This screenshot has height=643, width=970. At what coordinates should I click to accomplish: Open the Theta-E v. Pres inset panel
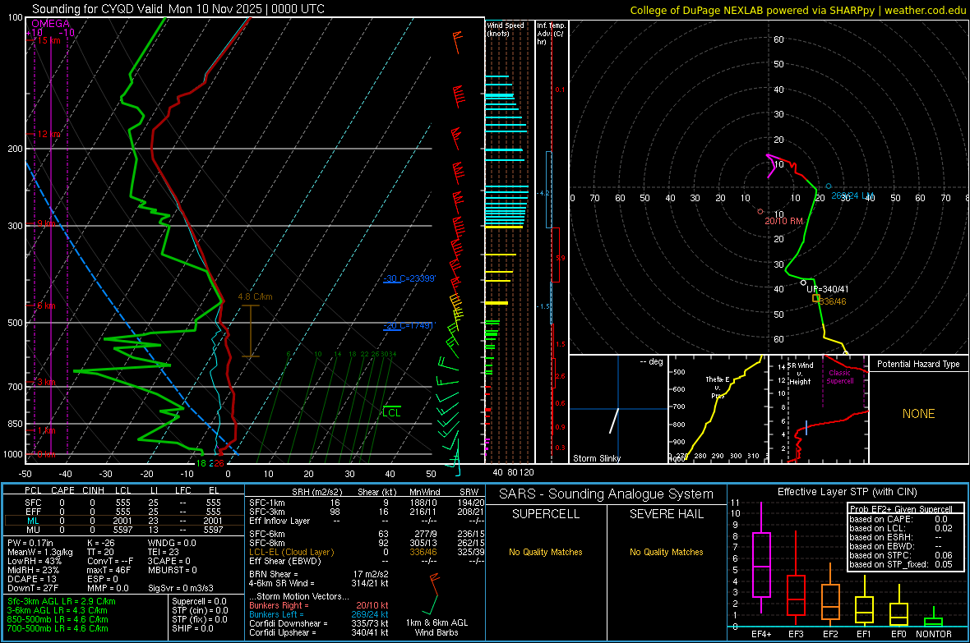pyautogui.click(x=716, y=410)
